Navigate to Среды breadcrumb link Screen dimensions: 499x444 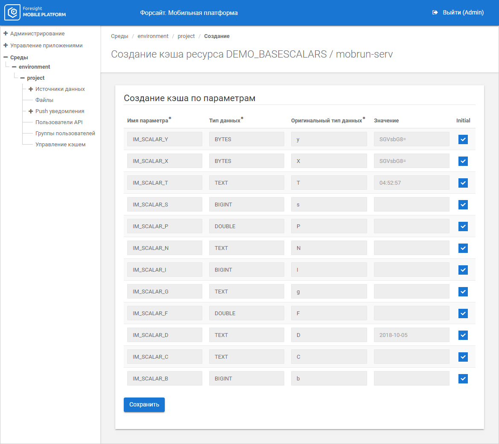coord(120,36)
